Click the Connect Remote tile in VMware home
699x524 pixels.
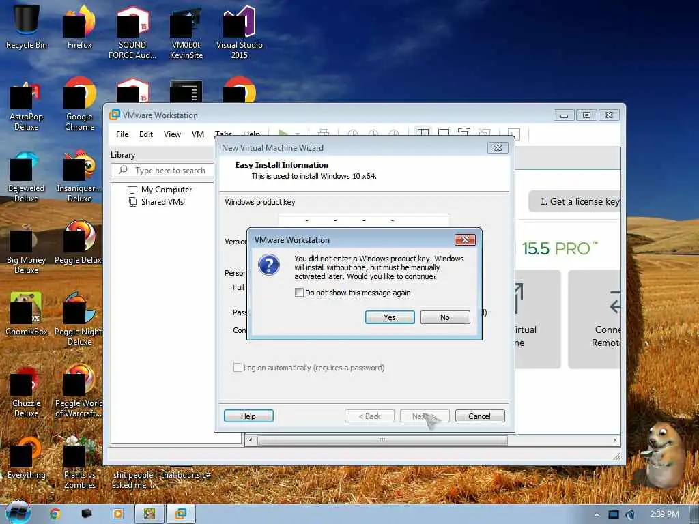(595, 319)
